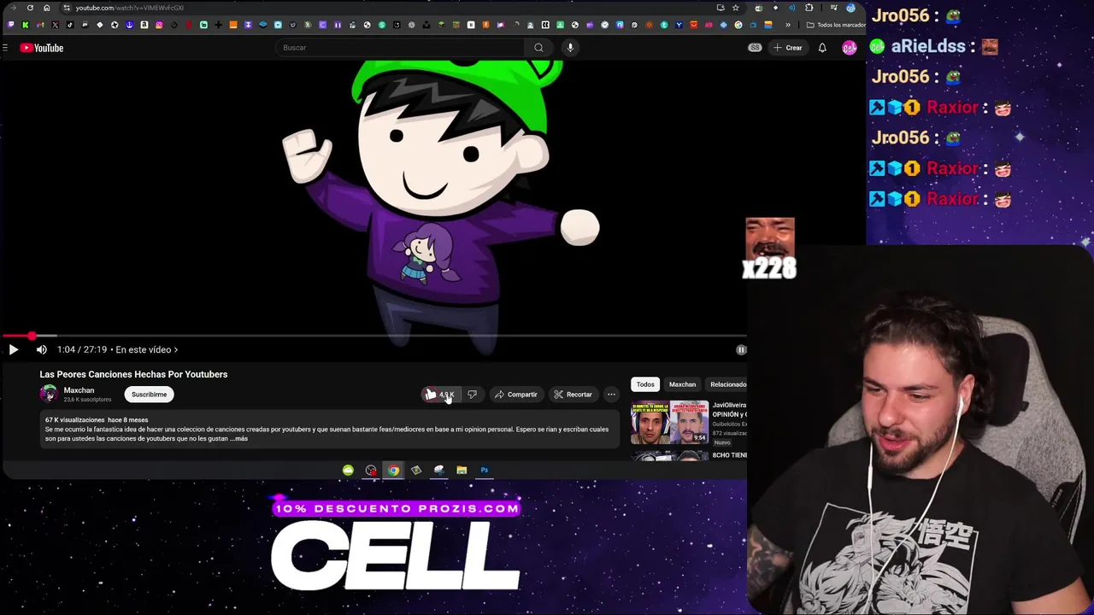Click the Compartir share button
The width and height of the screenshot is (1094, 615).
515,395
